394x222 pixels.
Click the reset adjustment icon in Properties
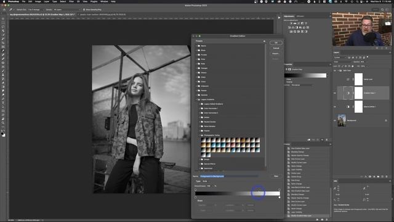pos(318,140)
